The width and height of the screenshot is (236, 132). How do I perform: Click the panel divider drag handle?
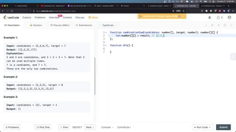[x=97, y=69]
